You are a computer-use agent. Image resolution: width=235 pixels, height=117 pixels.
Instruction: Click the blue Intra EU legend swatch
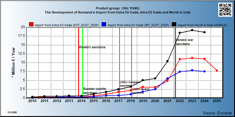click(104, 25)
